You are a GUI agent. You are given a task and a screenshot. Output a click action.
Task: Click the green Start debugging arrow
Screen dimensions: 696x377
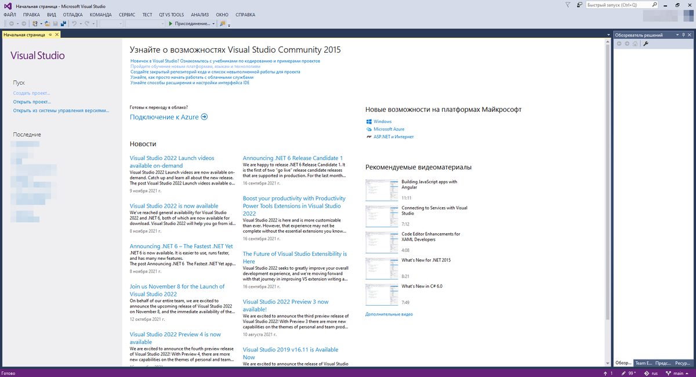point(171,24)
